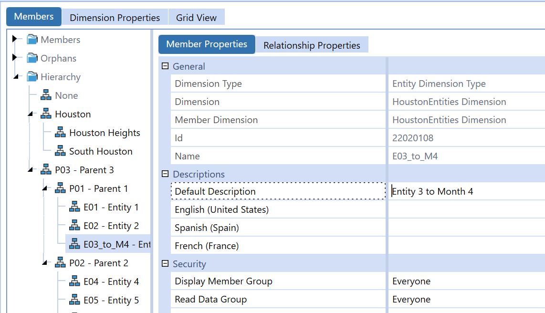
Task: Switch to Relationship Properties tab
Action: [x=312, y=45]
